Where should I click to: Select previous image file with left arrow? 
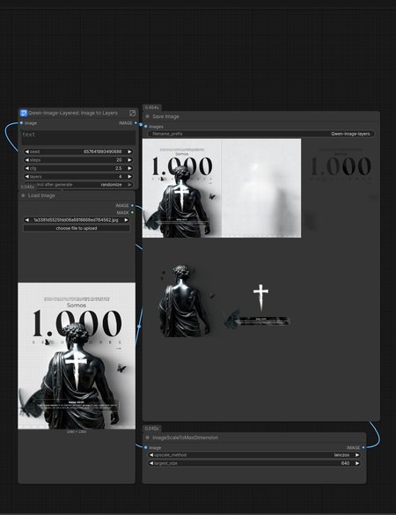point(27,220)
